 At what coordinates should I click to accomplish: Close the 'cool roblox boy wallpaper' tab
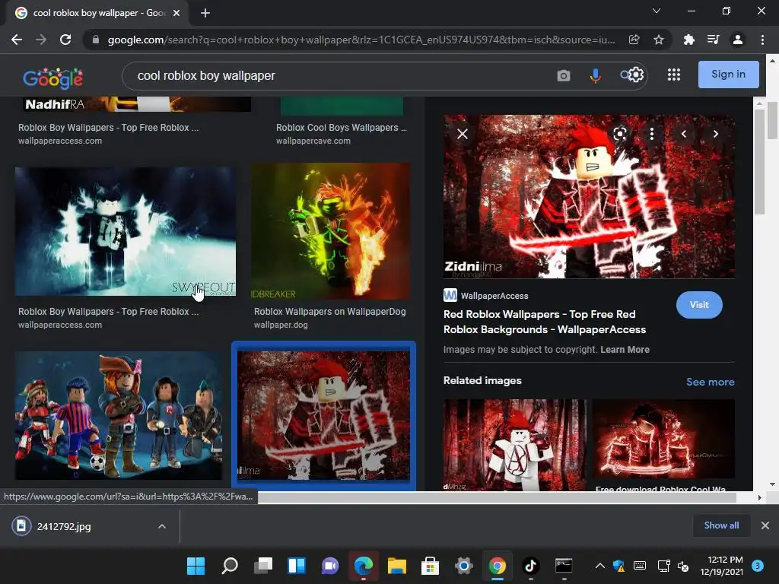coord(176,13)
